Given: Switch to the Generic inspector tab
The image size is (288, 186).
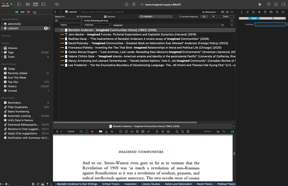Looking at the screenshot, I should (x=244, y=18).
